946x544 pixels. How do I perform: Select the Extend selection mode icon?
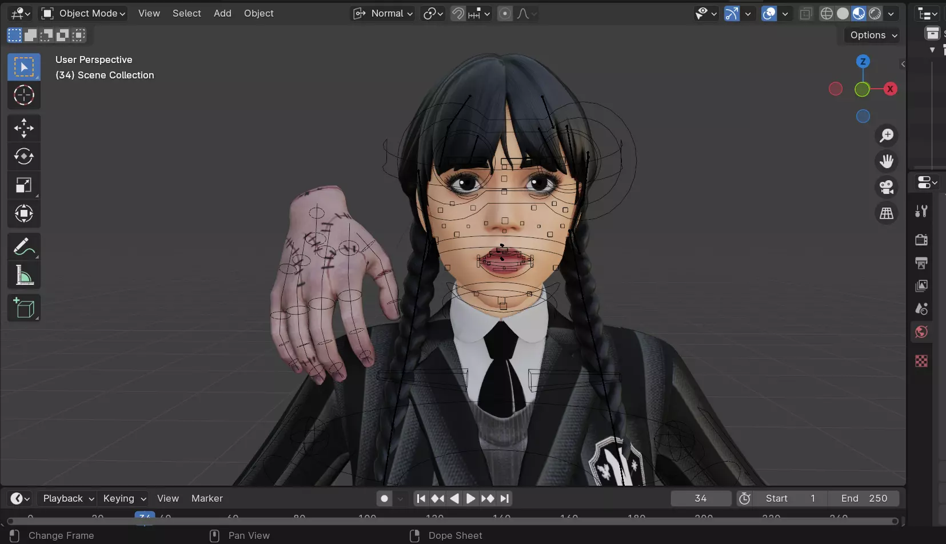coord(30,35)
